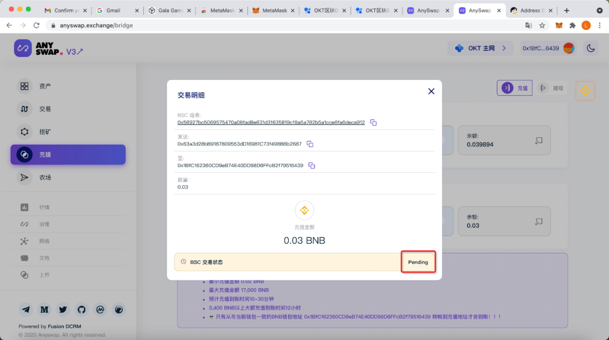
Task: Click the BNB token icon at top right
Action: click(x=585, y=91)
